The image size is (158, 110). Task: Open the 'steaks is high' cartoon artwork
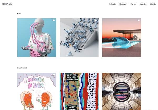37,91
